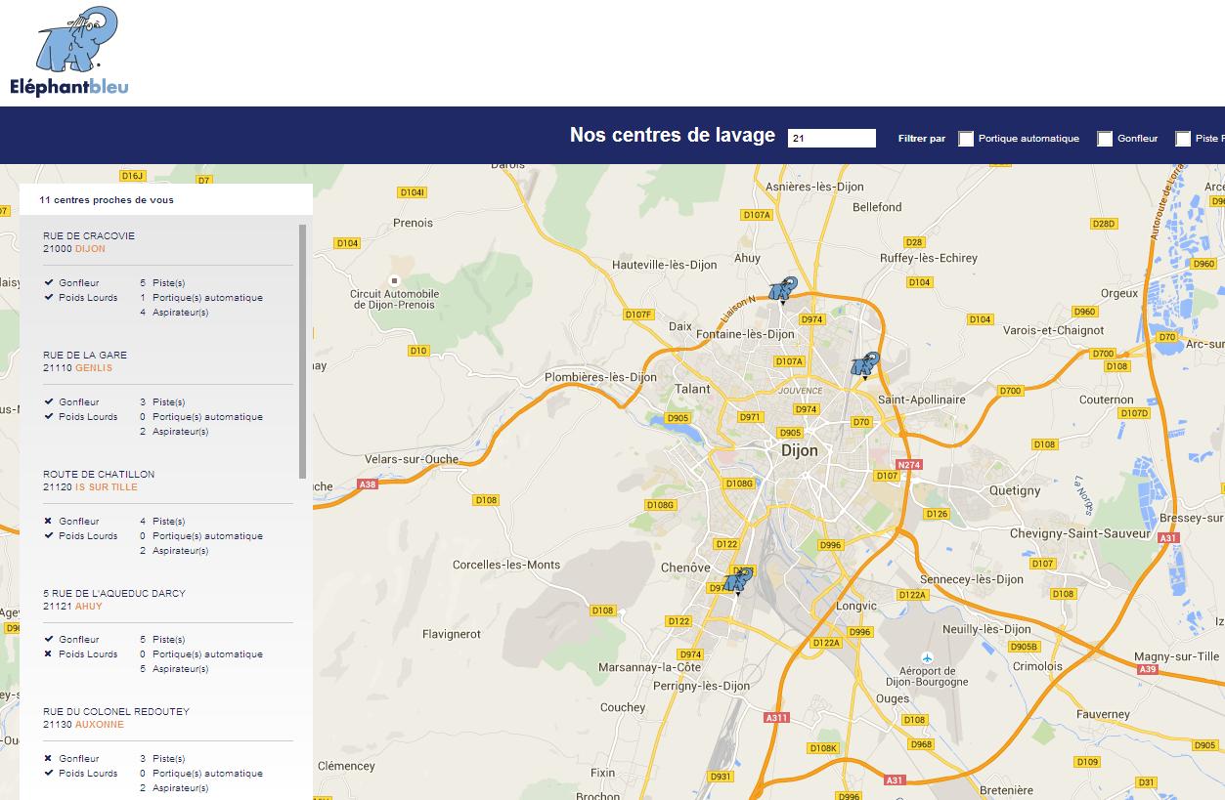Screen dimensions: 1225x800
Task: Click the Talant label on map
Action: coord(693,389)
